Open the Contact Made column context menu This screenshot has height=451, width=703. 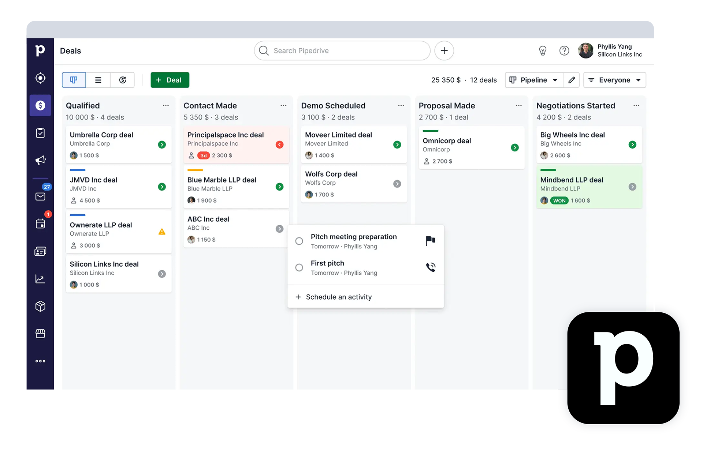(x=283, y=106)
